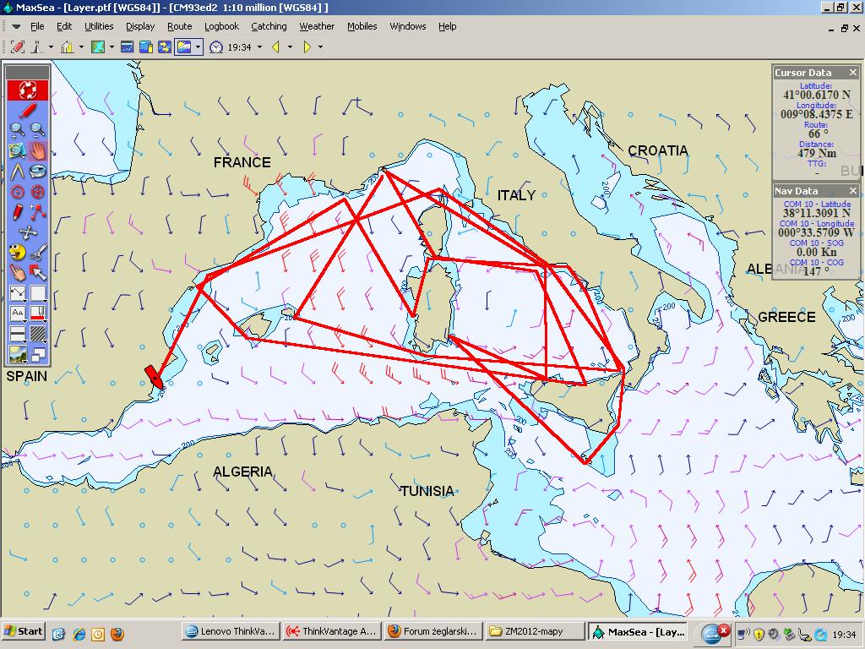Step weather time backward with left arrow

click(x=276, y=47)
